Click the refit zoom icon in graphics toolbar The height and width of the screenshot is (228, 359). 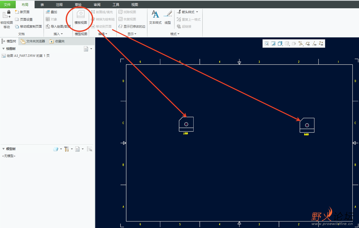tap(267, 44)
